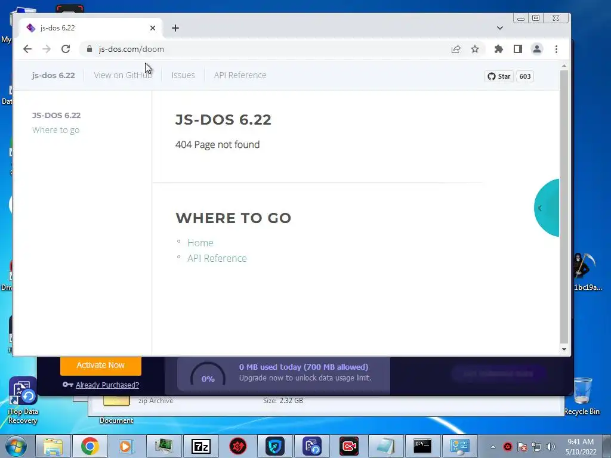Open Windows Media Player from taskbar
Image resolution: width=611 pixels, height=458 pixels.
[126, 446]
